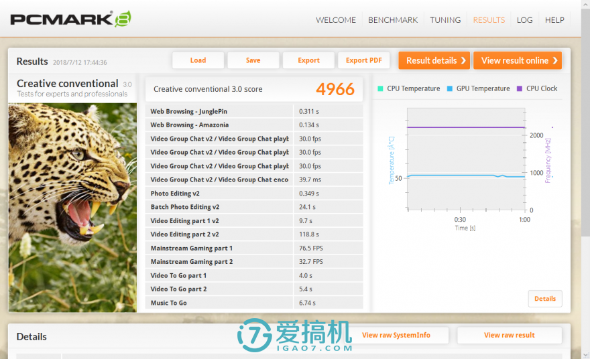Select the Video Editing part 2 v2 row
Viewport: 590px width, 359px height.
254,234
